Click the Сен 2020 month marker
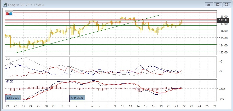This screenshot has width=233, height=111. pos(12,98)
